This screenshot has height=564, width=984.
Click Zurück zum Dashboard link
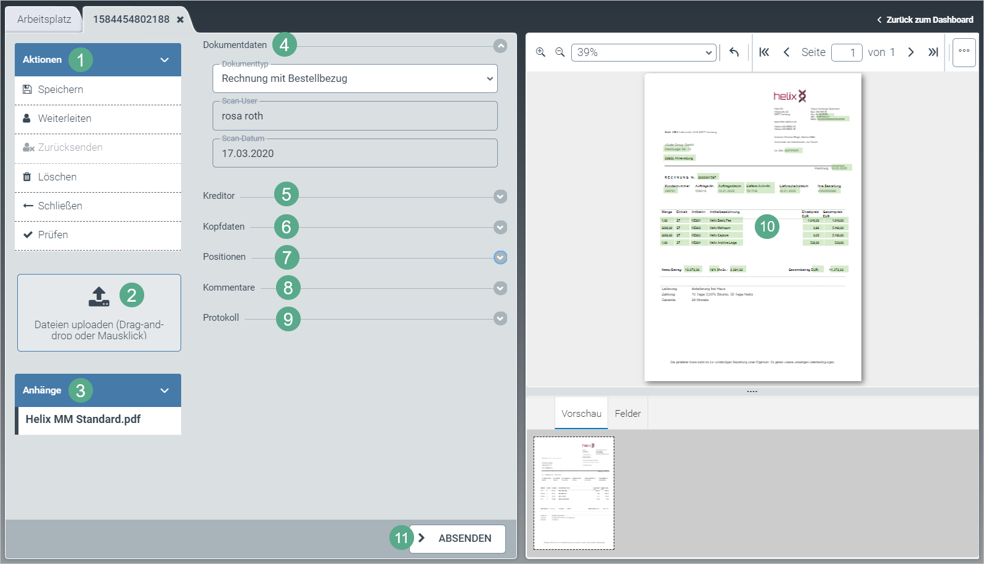pyautogui.click(x=925, y=20)
